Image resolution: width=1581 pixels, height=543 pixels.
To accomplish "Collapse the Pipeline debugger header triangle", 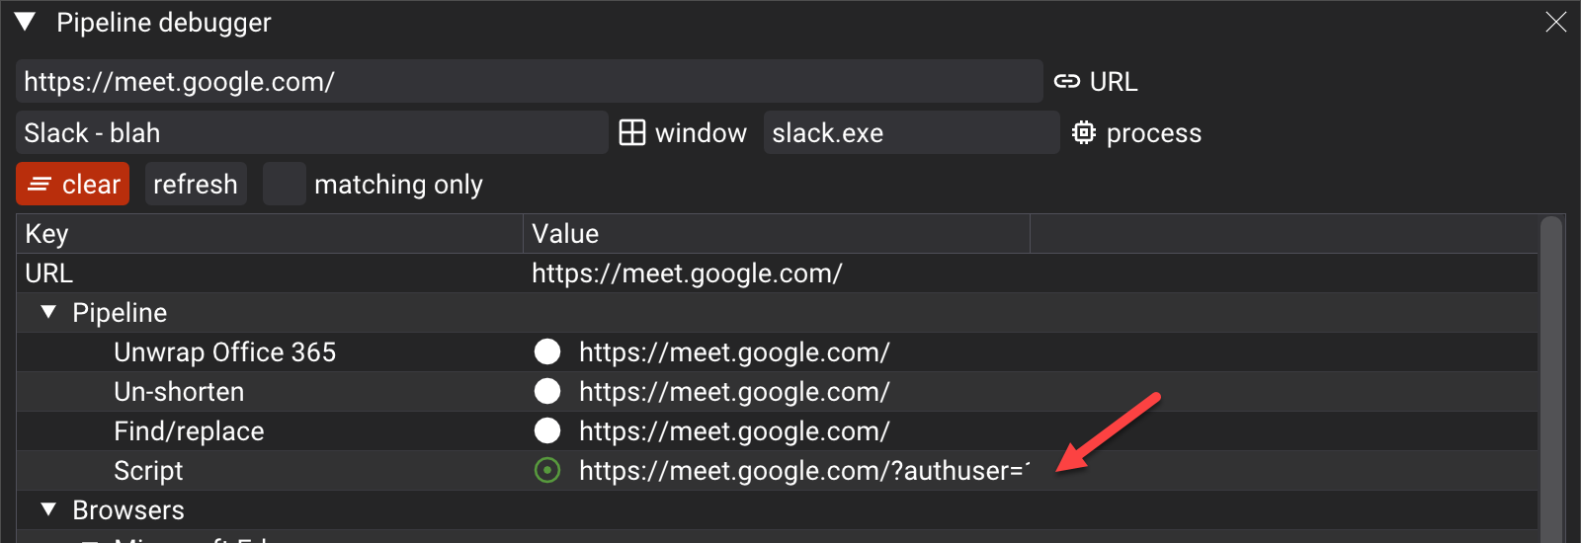I will [x=26, y=22].
